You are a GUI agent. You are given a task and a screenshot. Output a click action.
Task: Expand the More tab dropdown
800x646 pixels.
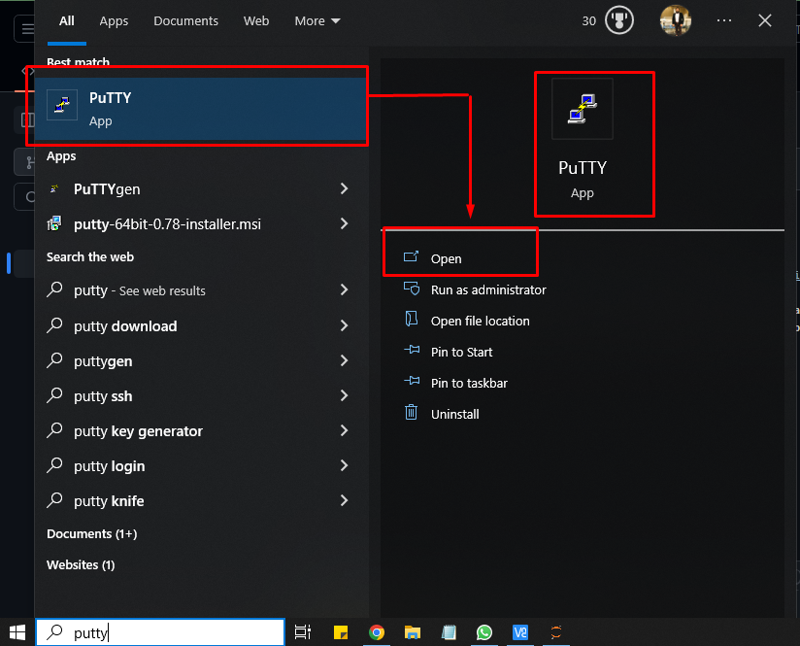click(x=317, y=20)
